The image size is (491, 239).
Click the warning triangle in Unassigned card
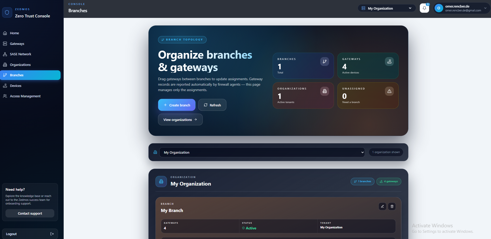pyautogui.click(x=389, y=91)
